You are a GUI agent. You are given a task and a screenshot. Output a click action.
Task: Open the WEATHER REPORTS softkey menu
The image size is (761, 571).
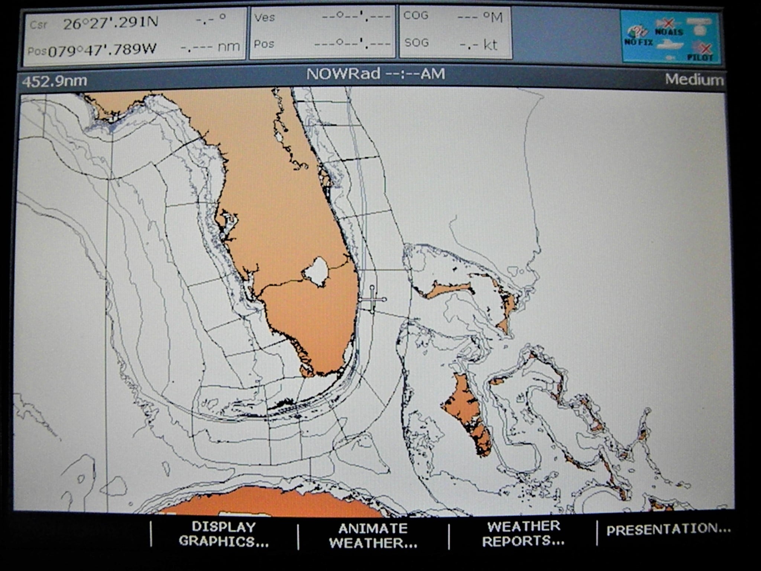[x=523, y=534]
